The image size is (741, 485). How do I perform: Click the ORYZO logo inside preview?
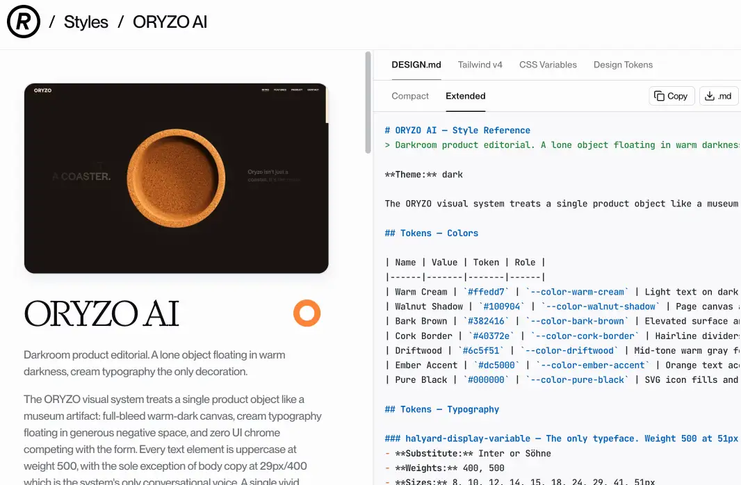coord(42,90)
